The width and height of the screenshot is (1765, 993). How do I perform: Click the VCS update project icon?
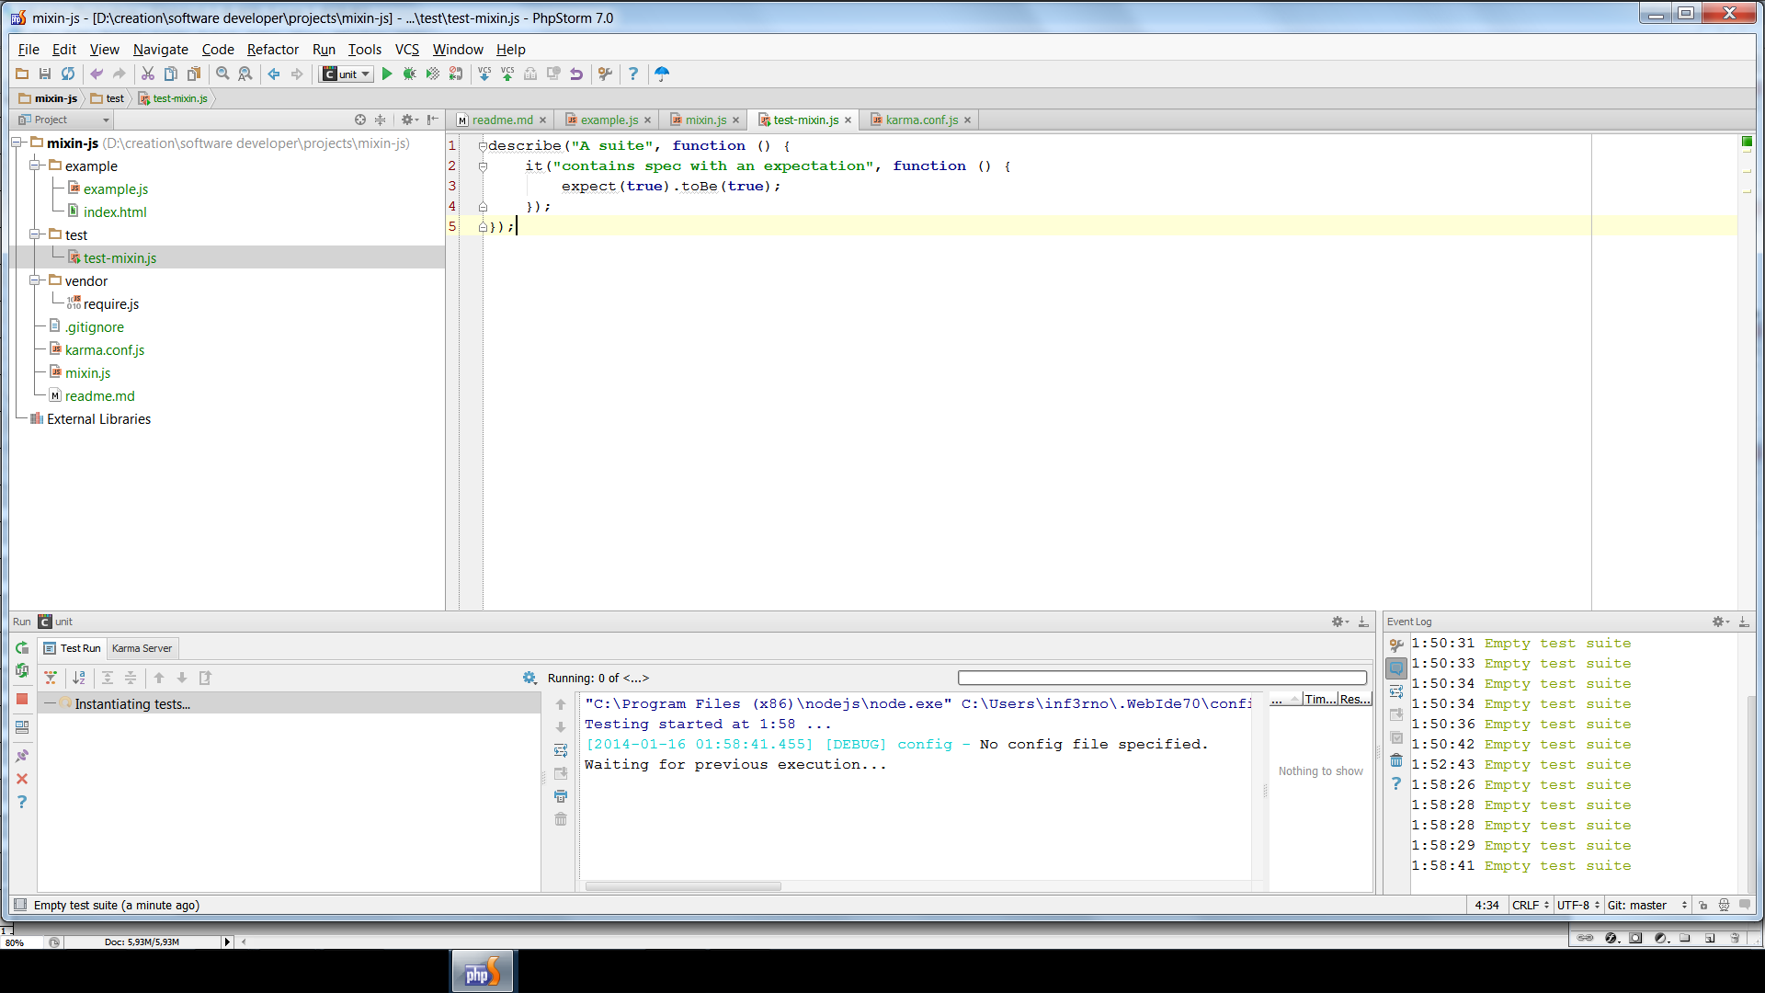[x=484, y=74]
